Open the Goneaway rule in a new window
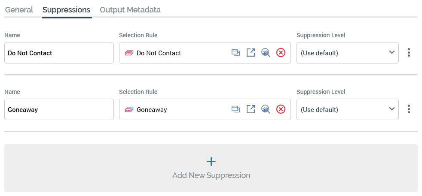422x196 pixels. pos(251,109)
